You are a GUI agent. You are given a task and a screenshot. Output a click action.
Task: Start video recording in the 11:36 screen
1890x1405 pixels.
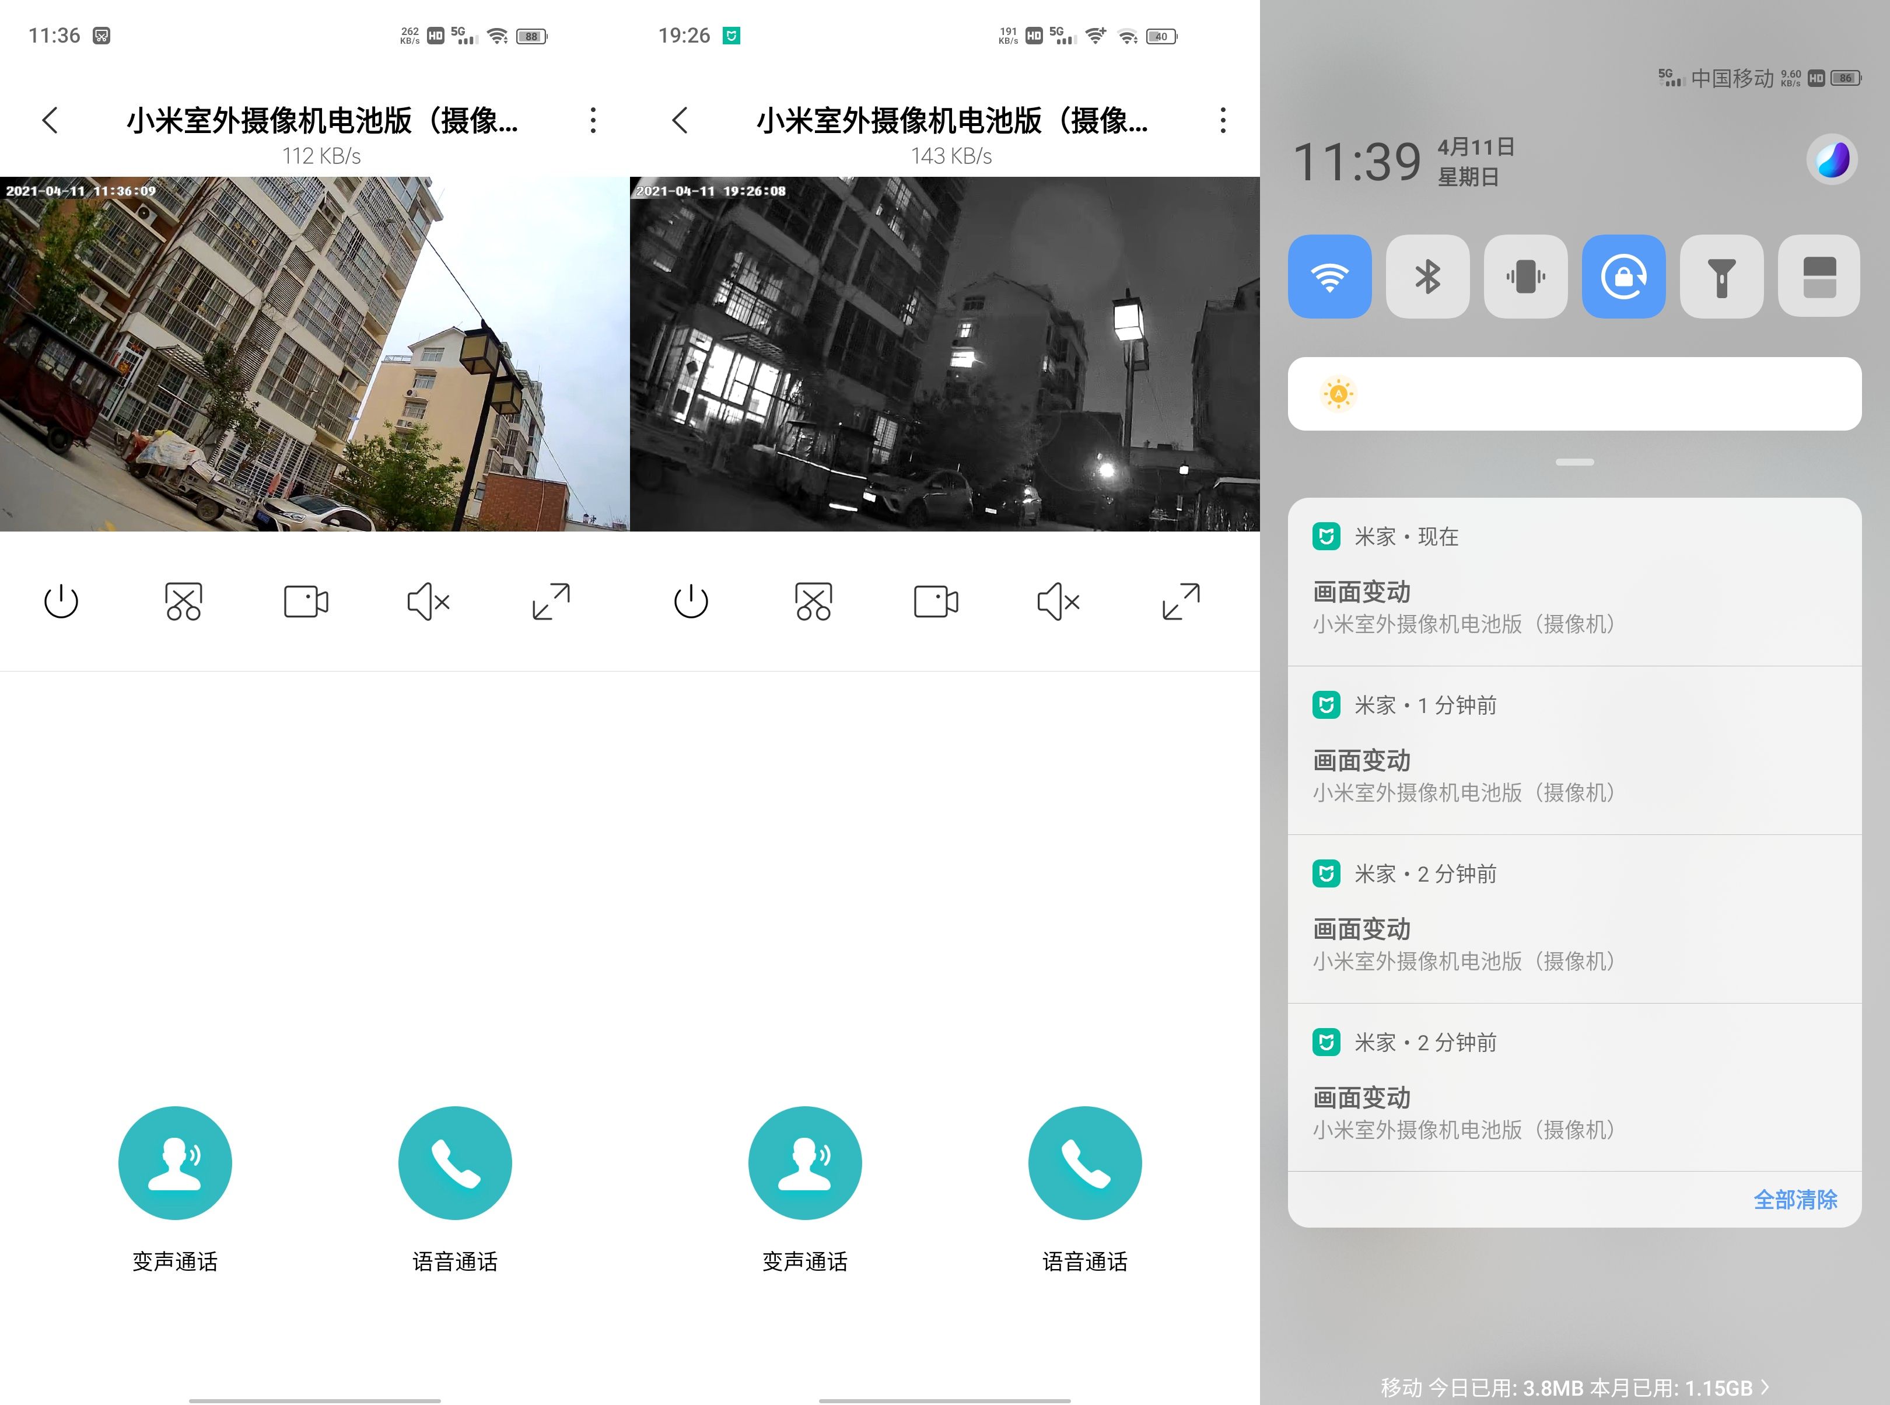pyautogui.click(x=306, y=602)
